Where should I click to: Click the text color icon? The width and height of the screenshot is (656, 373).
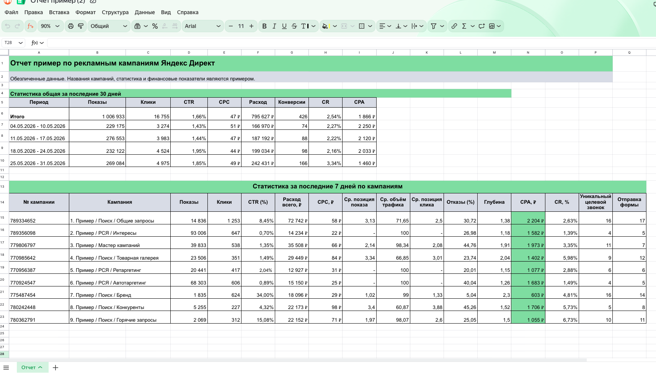tap(305, 26)
